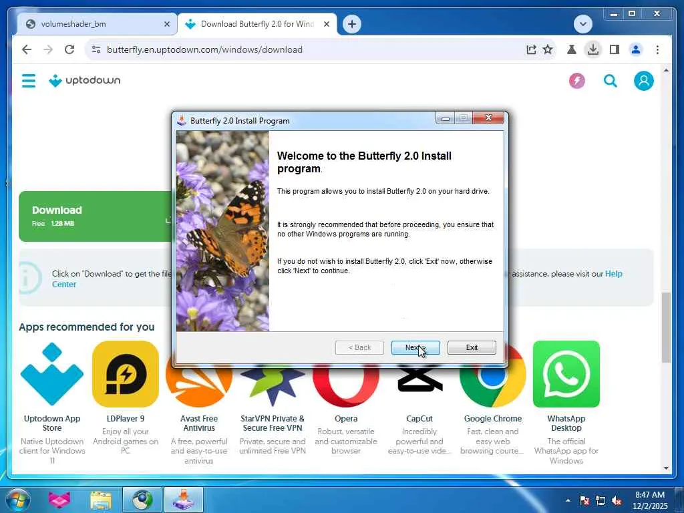This screenshot has height=513, width=684.
Task: Reload the current page
Action: pyautogui.click(x=69, y=49)
